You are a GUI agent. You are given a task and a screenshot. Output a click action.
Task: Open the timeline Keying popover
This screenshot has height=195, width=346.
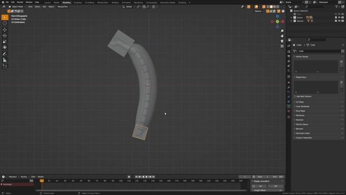pos(24,177)
